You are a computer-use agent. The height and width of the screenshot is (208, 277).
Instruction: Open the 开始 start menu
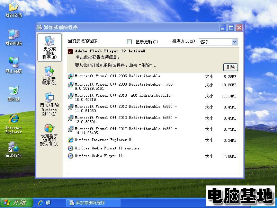tap(17, 202)
